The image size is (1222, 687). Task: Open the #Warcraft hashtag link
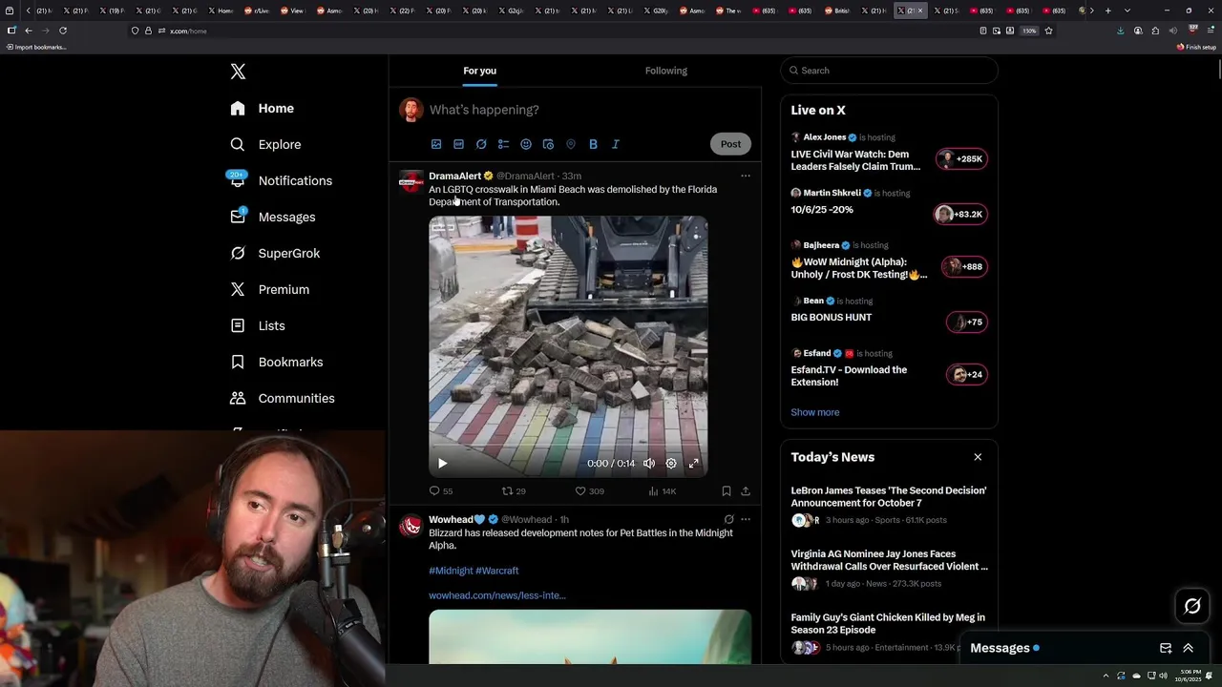[497, 571]
